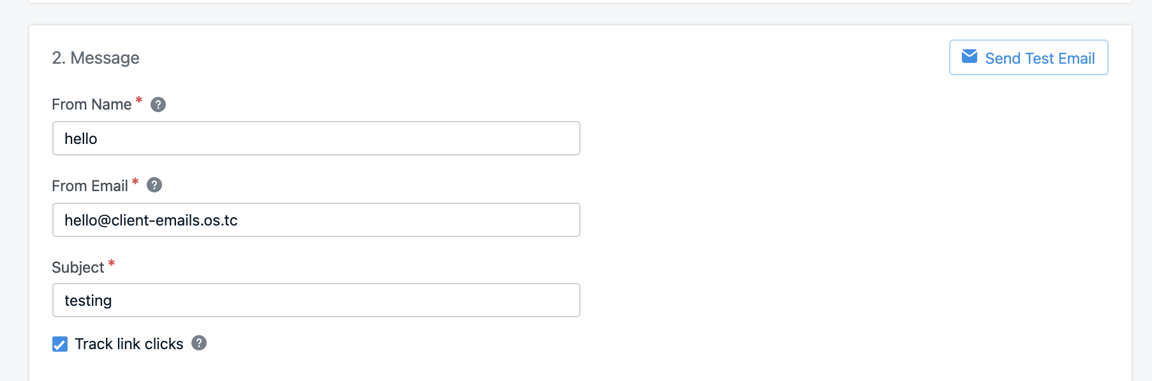
Task: Place cursor on the word hello in From Name
Action: [81, 139]
